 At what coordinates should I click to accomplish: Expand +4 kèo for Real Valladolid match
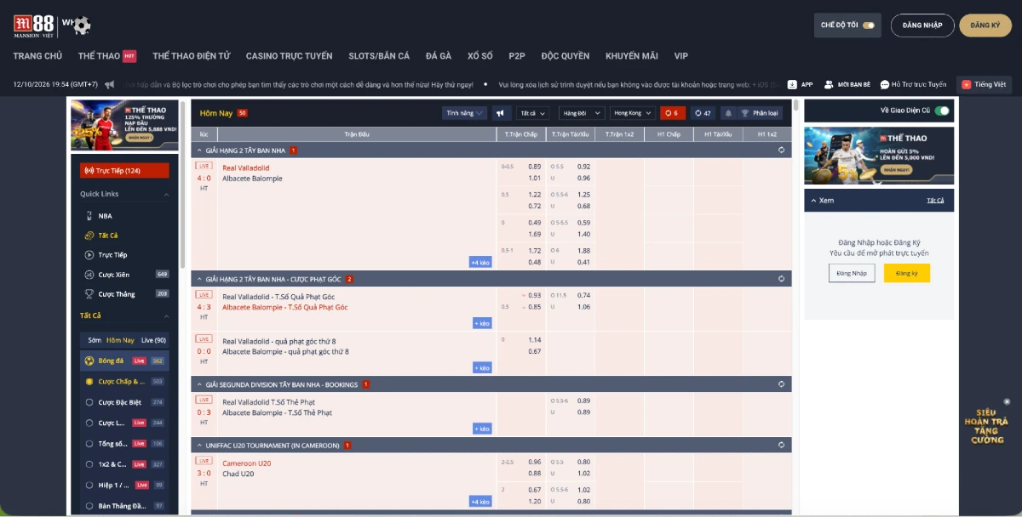point(480,262)
